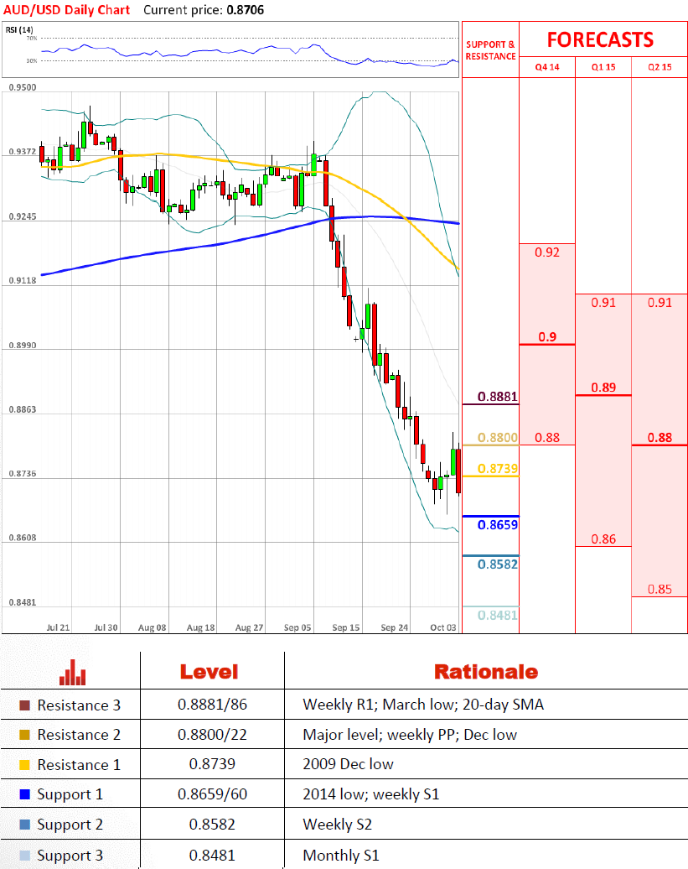Click the 0.8582 level cell in table
The image size is (688, 869).
(212, 825)
